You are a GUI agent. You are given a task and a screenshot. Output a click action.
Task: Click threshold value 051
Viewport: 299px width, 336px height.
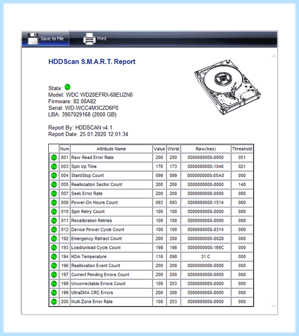coord(242,158)
